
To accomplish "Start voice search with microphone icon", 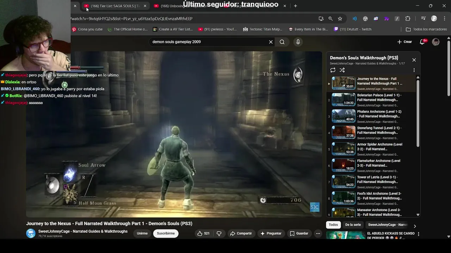I will (x=298, y=42).
